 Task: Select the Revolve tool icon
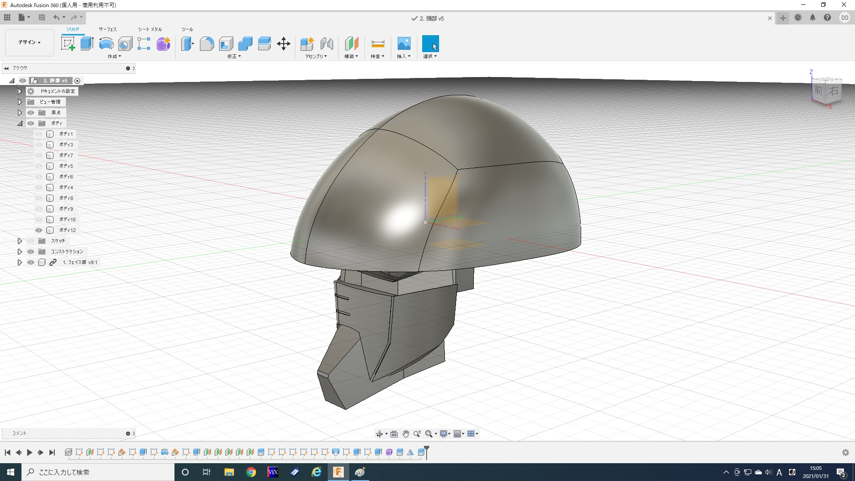point(106,44)
